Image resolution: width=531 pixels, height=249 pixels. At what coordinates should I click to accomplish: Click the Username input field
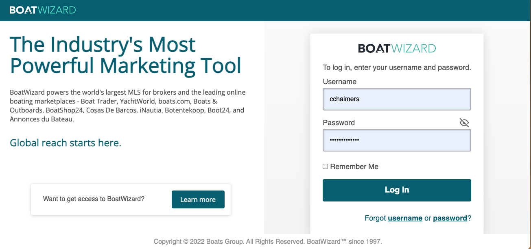[x=397, y=99]
